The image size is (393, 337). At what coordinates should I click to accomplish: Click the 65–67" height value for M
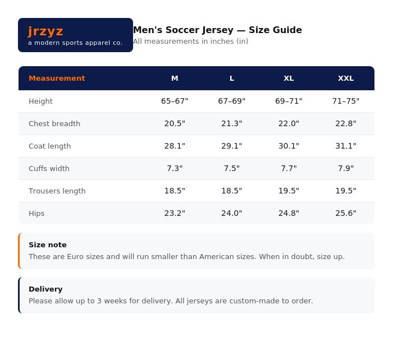click(x=175, y=101)
